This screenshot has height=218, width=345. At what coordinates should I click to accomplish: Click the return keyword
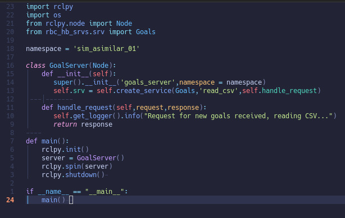[x=65, y=124]
